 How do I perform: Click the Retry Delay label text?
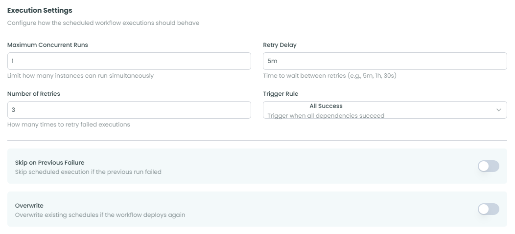coord(280,45)
